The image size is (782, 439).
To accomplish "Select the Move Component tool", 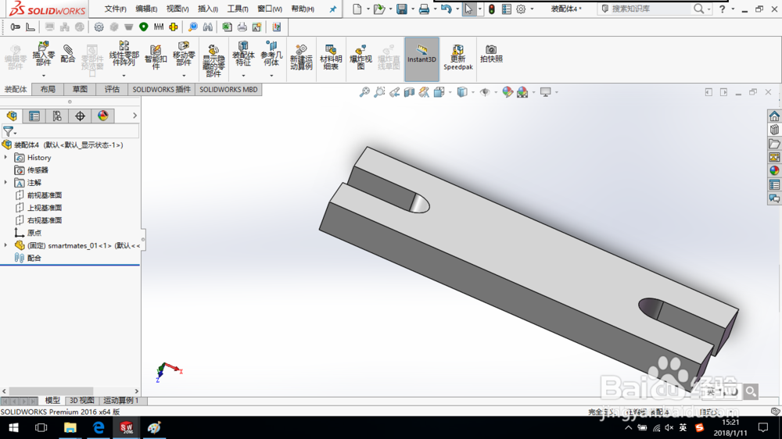I will tap(184, 54).
